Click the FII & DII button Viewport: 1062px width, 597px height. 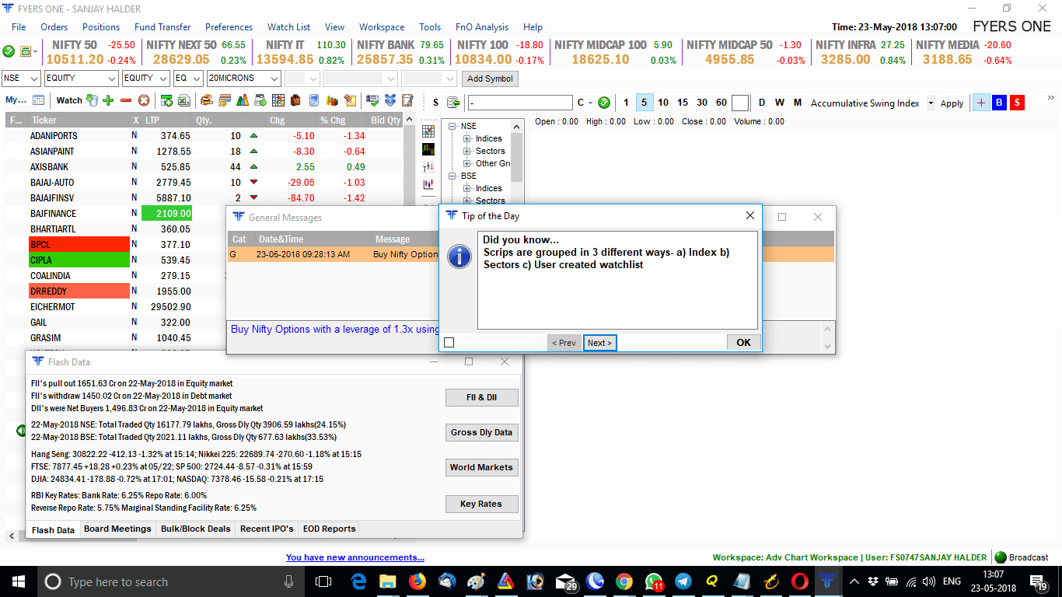481,397
